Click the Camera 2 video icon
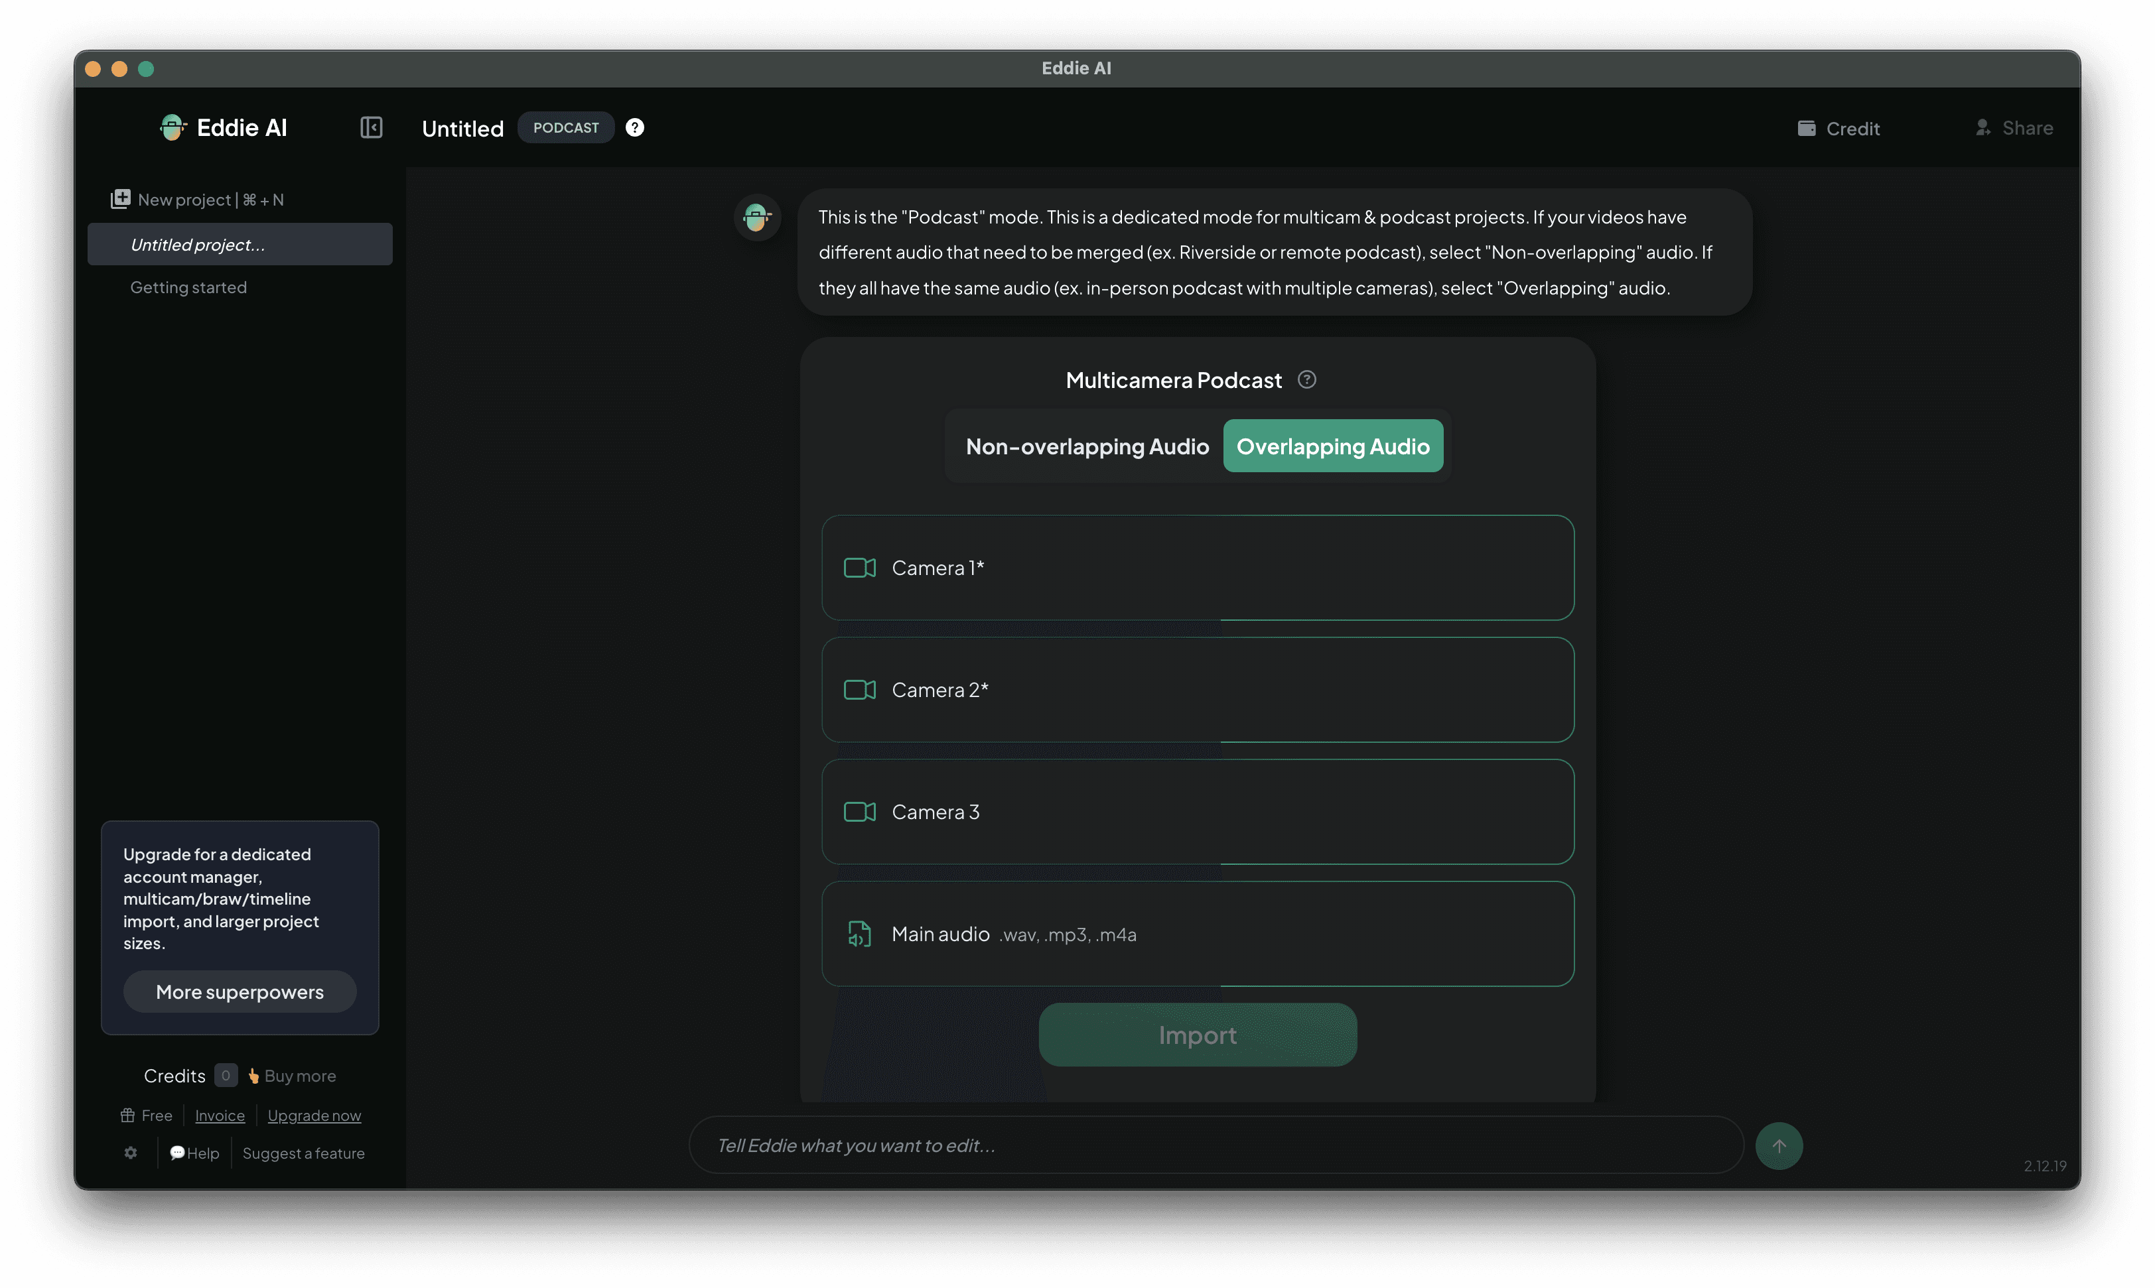This screenshot has height=1288, width=2155. coord(860,690)
